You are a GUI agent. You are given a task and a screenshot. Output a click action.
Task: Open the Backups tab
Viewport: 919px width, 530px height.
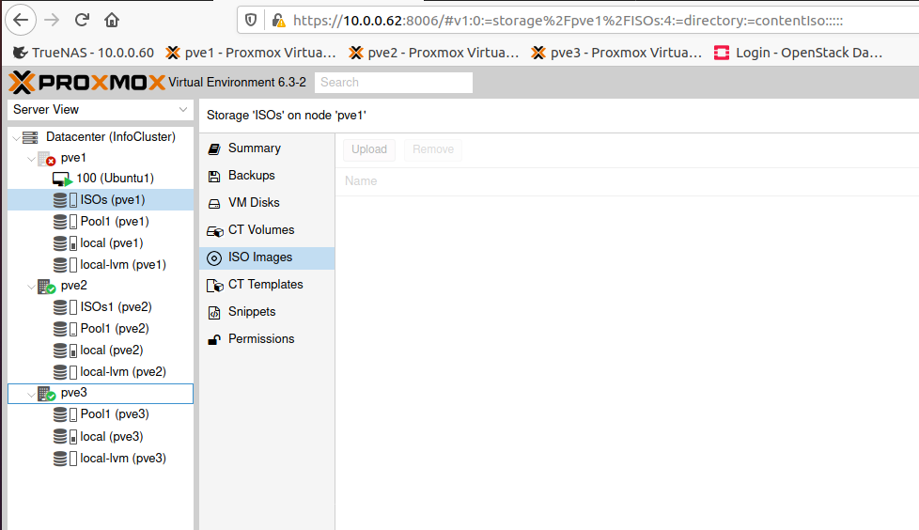[267, 176]
